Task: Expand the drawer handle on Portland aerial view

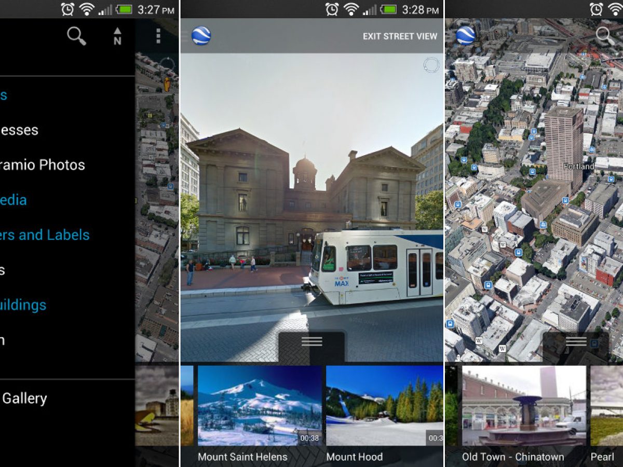Action: click(576, 342)
